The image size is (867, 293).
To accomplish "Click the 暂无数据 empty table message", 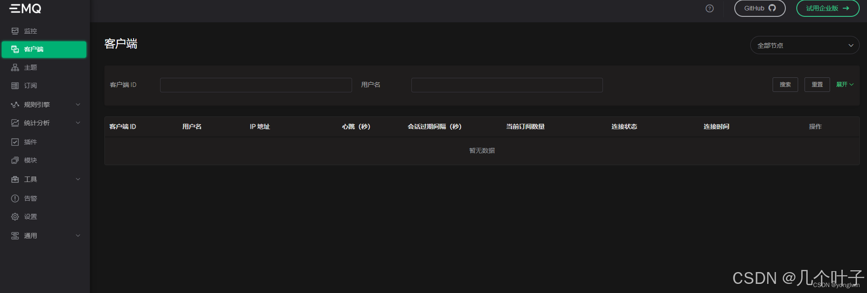I will [x=482, y=151].
